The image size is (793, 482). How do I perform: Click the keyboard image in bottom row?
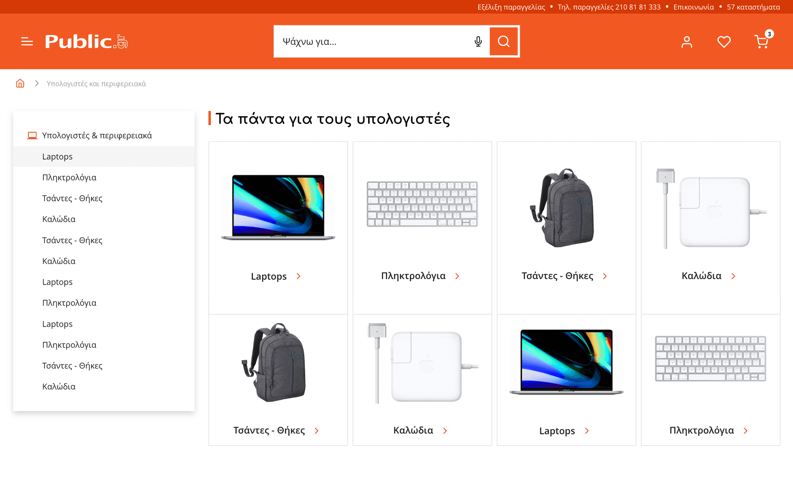coord(710,358)
